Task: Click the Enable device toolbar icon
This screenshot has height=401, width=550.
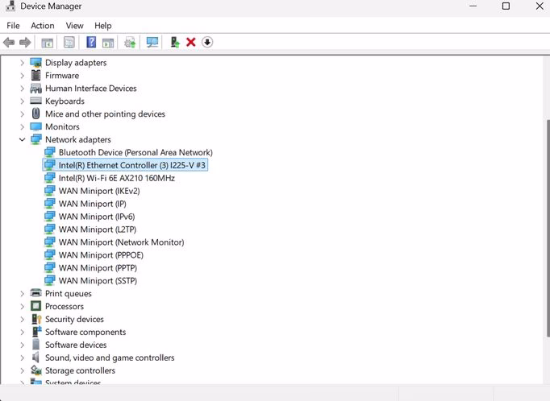Action: tap(175, 43)
